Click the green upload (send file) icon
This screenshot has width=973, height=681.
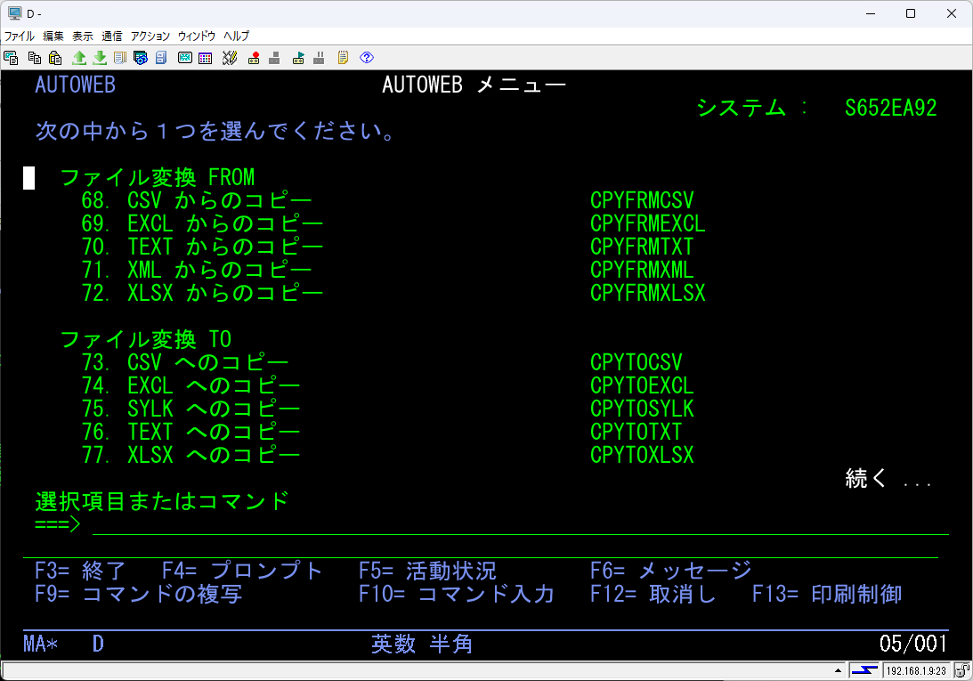click(78, 58)
